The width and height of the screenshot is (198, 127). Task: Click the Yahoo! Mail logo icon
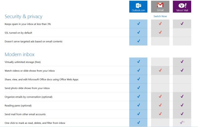coord(182,6)
